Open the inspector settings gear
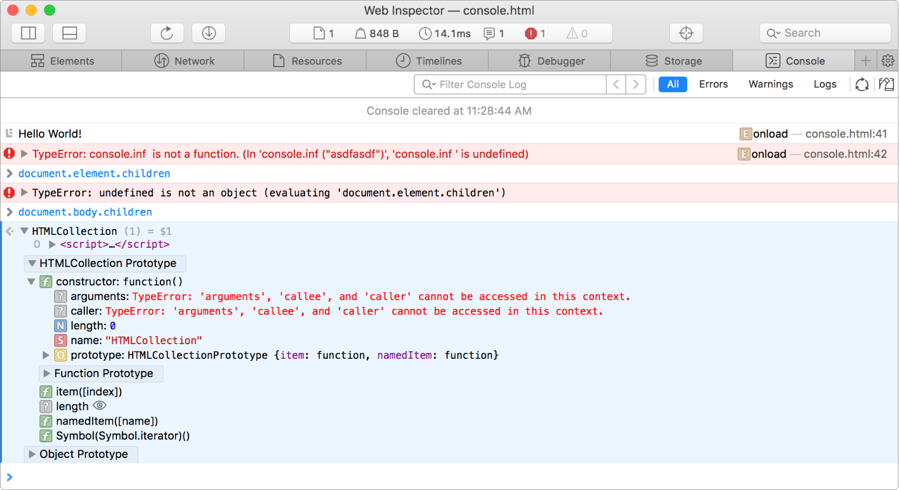The image size is (900, 490). pos(888,60)
